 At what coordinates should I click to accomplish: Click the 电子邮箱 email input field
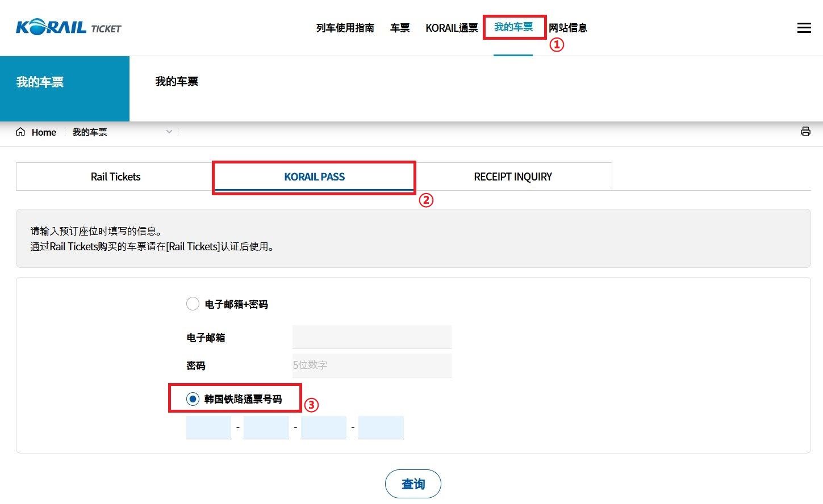tap(371, 337)
